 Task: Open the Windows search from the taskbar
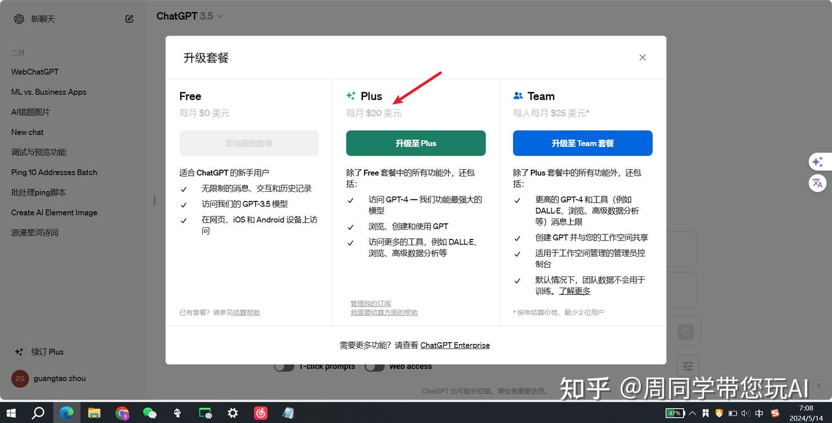click(x=38, y=413)
